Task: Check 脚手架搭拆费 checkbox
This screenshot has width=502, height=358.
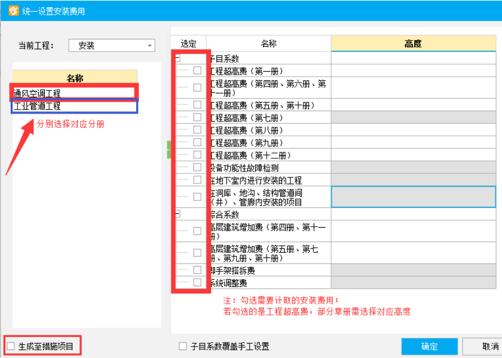Action: point(197,270)
